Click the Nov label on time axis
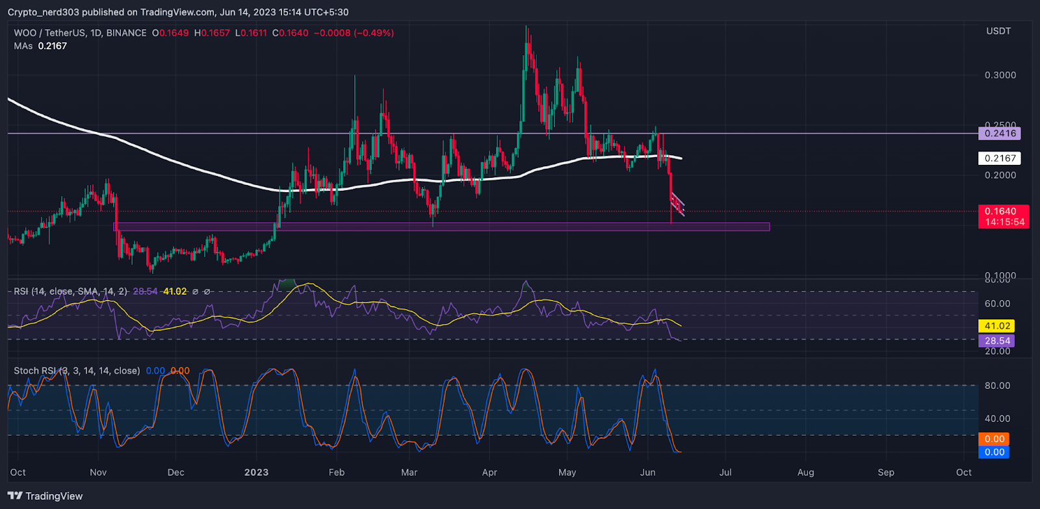 pyautogui.click(x=98, y=472)
